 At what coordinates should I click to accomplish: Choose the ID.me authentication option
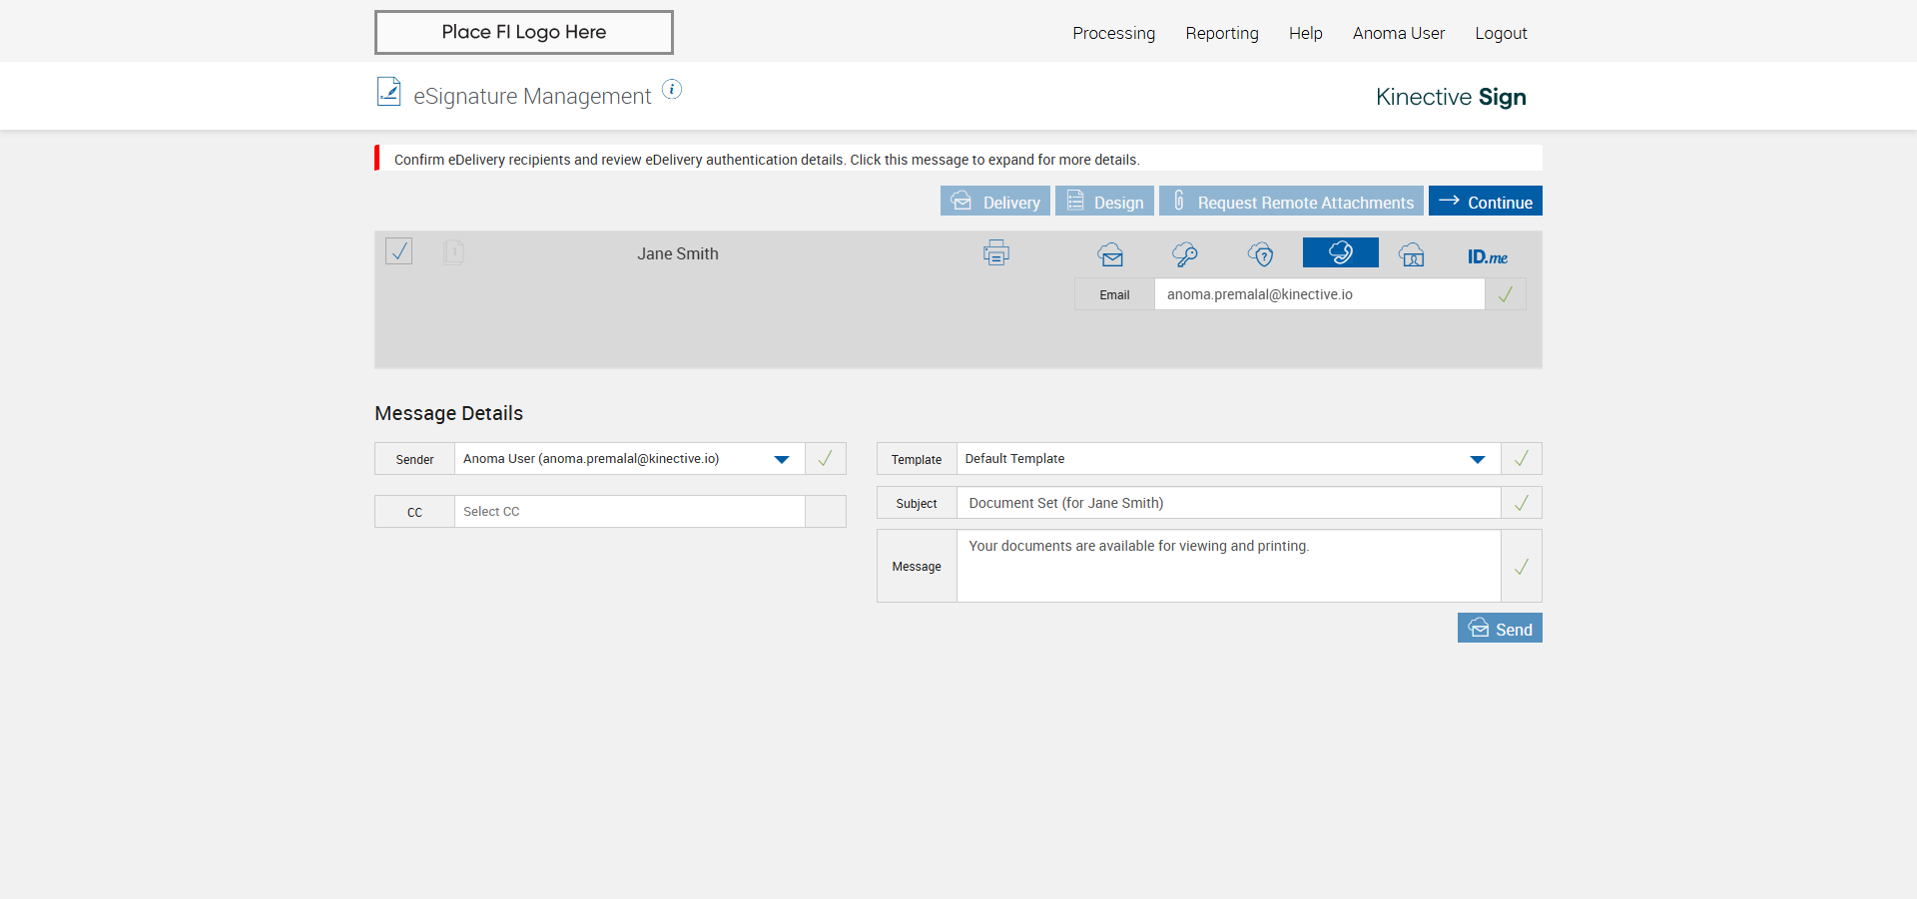(1487, 256)
